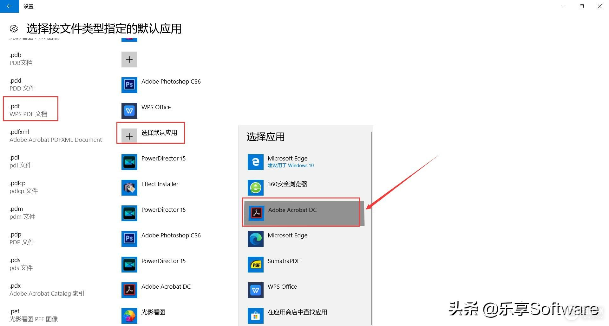Click SumatraPDF icon in app chooser
Image resolution: width=609 pixels, height=326 pixels.
coord(256,265)
